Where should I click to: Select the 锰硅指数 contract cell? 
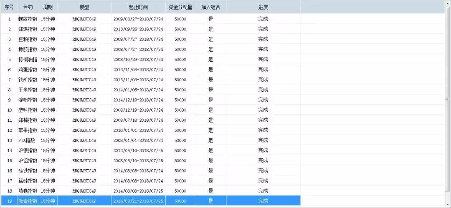click(x=28, y=181)
